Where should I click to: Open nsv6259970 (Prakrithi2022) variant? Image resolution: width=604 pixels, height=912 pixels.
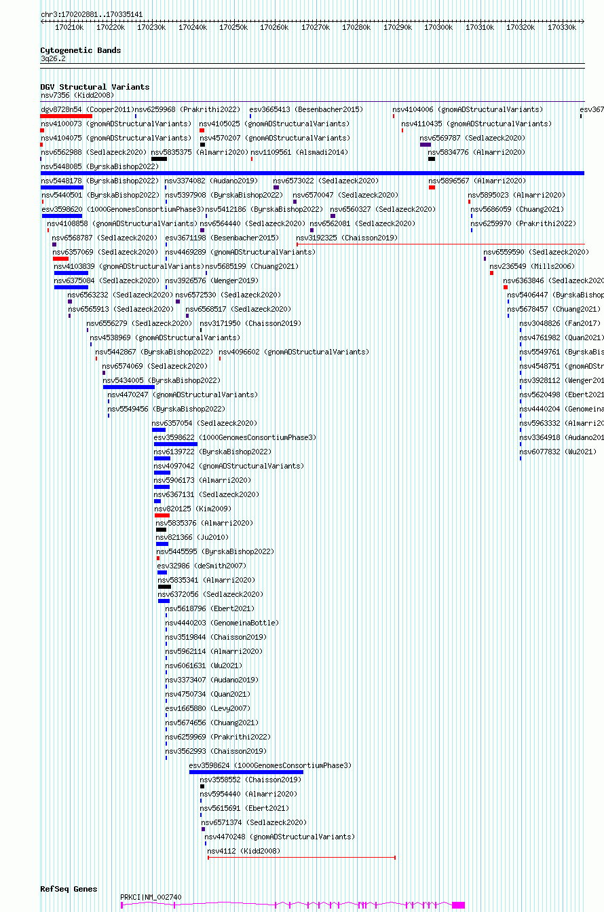tap(523, 223)
